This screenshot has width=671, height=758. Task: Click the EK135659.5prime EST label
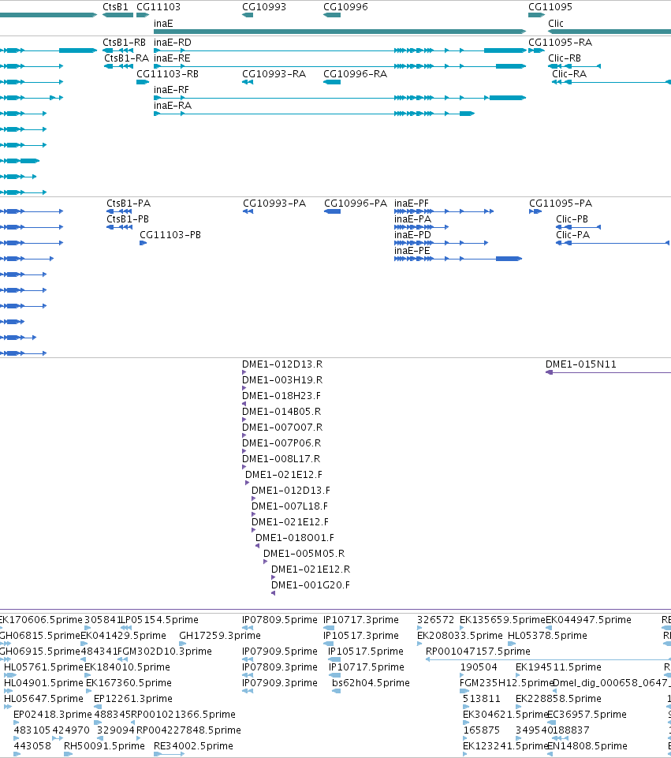click(502, 620)
